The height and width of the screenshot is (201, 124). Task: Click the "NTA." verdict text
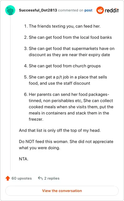pos(24,159)
